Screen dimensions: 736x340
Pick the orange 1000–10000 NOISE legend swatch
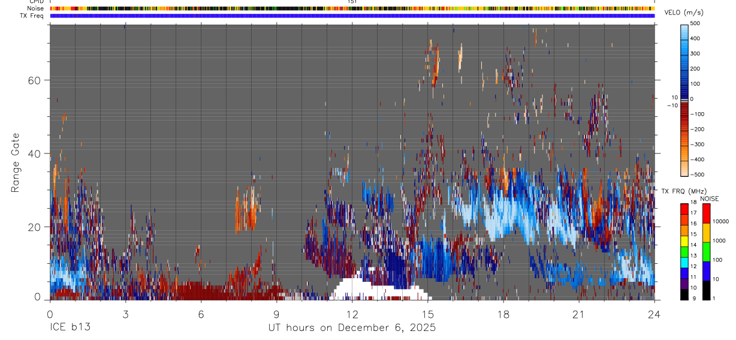click(x=706, y=233)
